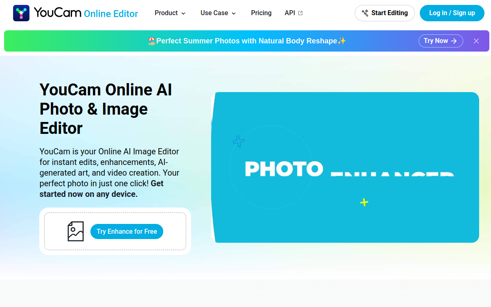Click Log in / Sign up button
Image resolution: width=491 pixels, height=307 pixels.
(452, 13)
